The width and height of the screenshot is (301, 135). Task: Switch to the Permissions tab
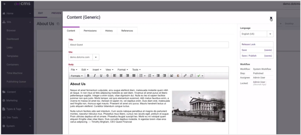click(90, 31)
